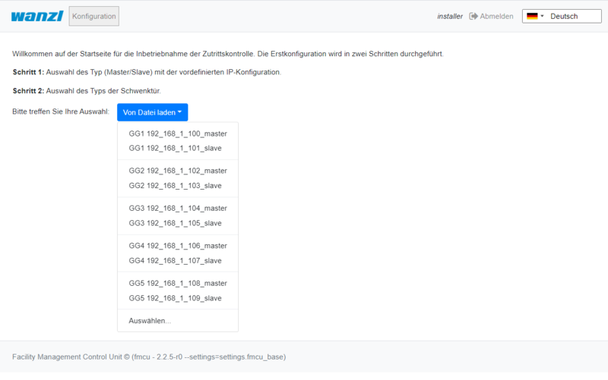
Task: Collapse the Von Datei laden dropdown
Action: click(x=152, y=112)
